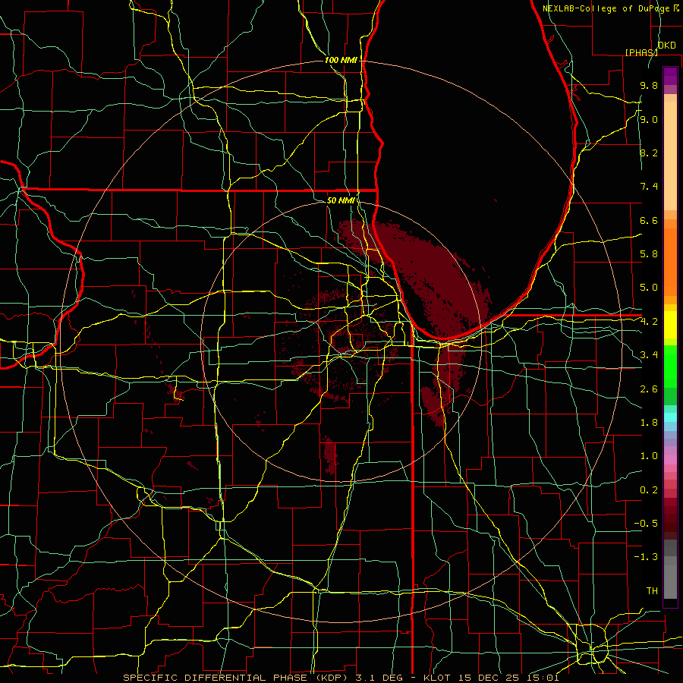Pick the light peach band of the legend
Image resolution: width=683 pixels, height=683 pixels.
click(x=670, y=157)
